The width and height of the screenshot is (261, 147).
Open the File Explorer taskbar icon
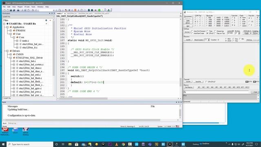tap(70, 144)
